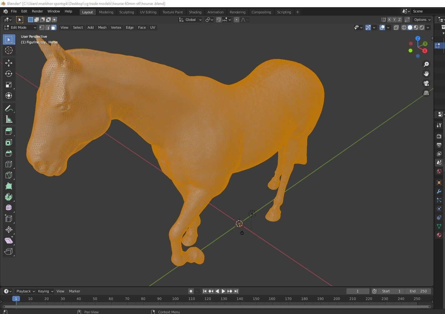Activate the Extrude Region tool
The width and height of the screenshot is (445, 314).
pos(9,131)
